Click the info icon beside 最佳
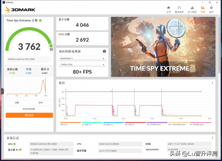 point(48,69)
